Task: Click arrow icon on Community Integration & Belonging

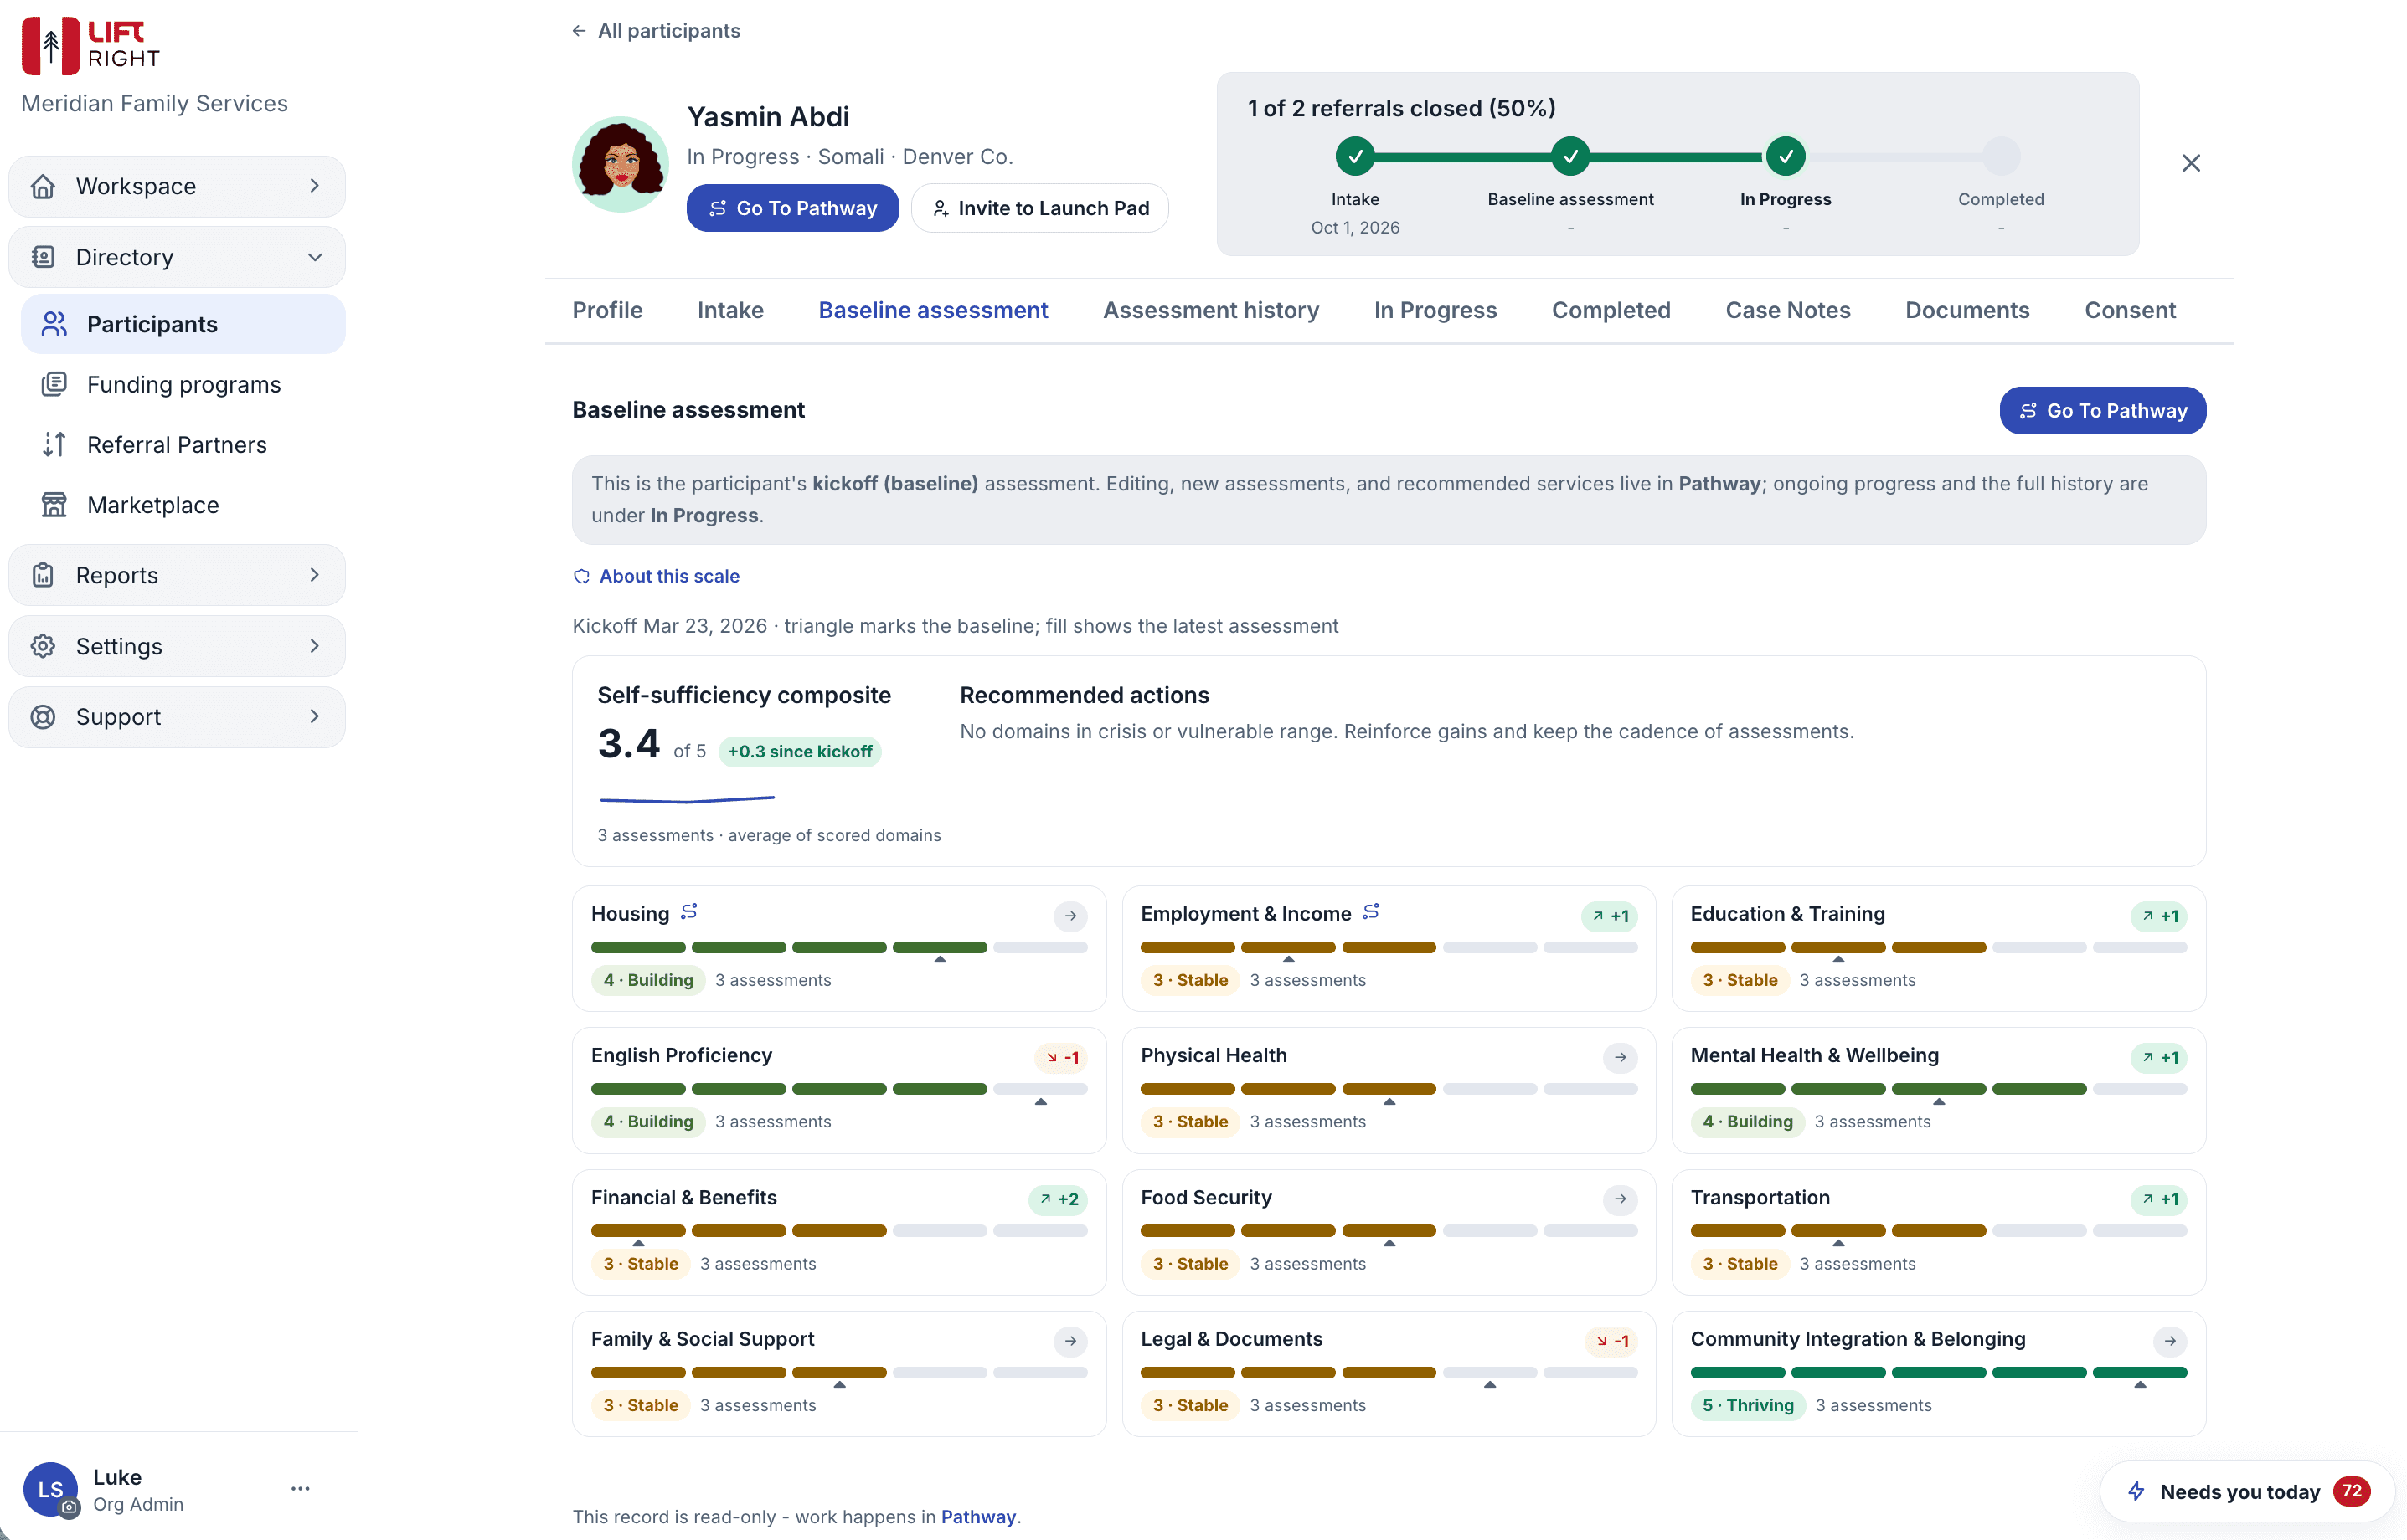Action: point(2169,1341)
